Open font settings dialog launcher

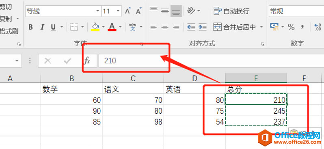[142, 44]
